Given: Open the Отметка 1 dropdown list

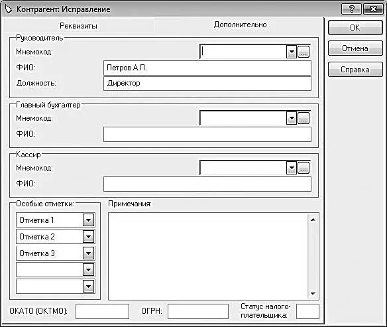Looking at the screenshot, I should pyautogui.click(x=88, y=220).
